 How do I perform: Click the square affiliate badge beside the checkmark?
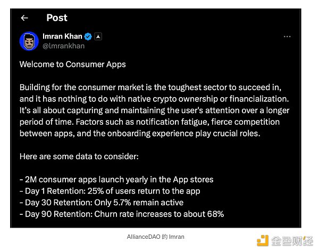(x=98, y=37)
